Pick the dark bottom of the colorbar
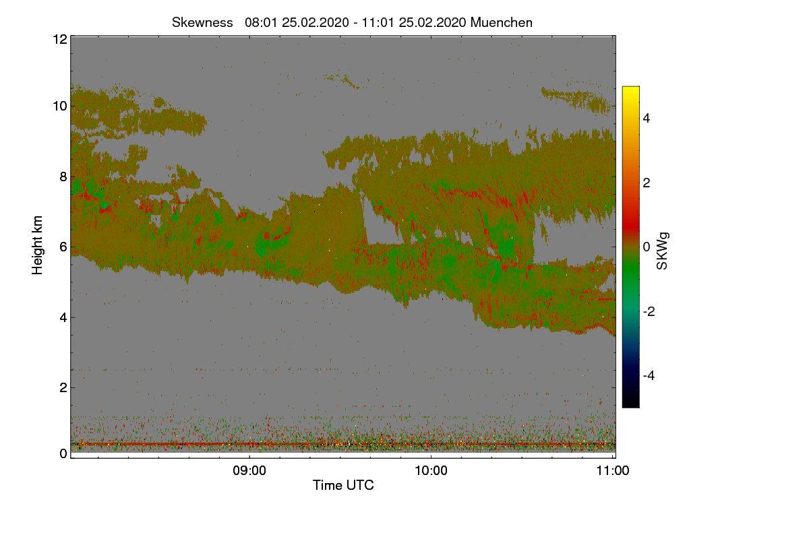 click(630, 398)
